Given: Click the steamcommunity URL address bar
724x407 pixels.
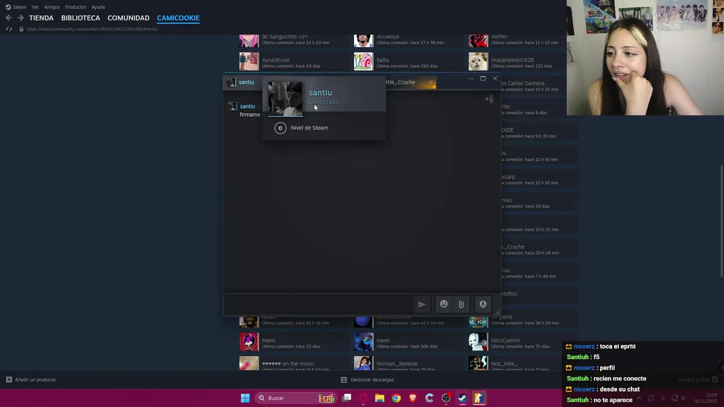Looking at the screenshot, I should tap(92, 29).
